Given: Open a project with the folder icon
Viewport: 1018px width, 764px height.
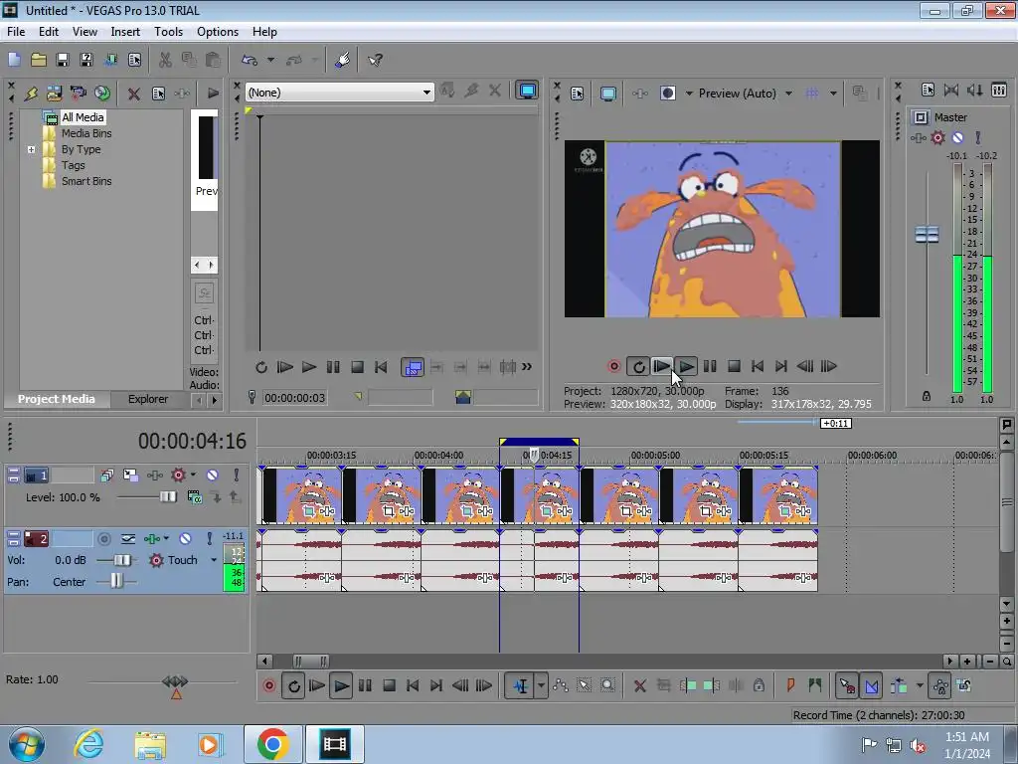Looking at the screenshot, I should pos(39,60).
